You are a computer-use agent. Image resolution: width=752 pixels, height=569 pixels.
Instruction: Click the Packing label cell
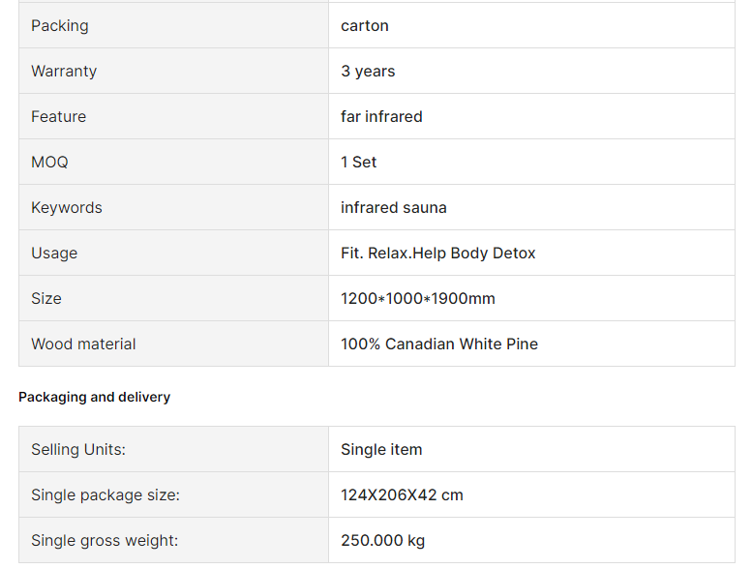click(173, 25)
